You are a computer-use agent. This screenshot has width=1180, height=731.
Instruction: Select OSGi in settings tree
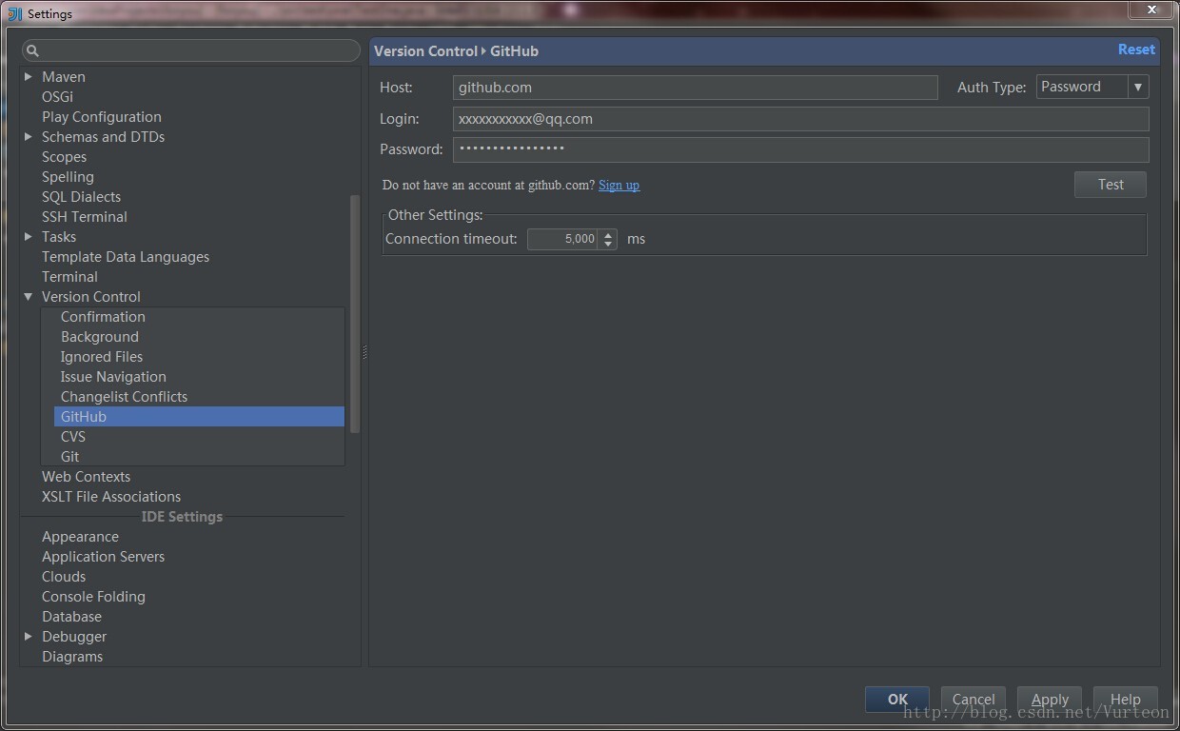coord(57,96)
